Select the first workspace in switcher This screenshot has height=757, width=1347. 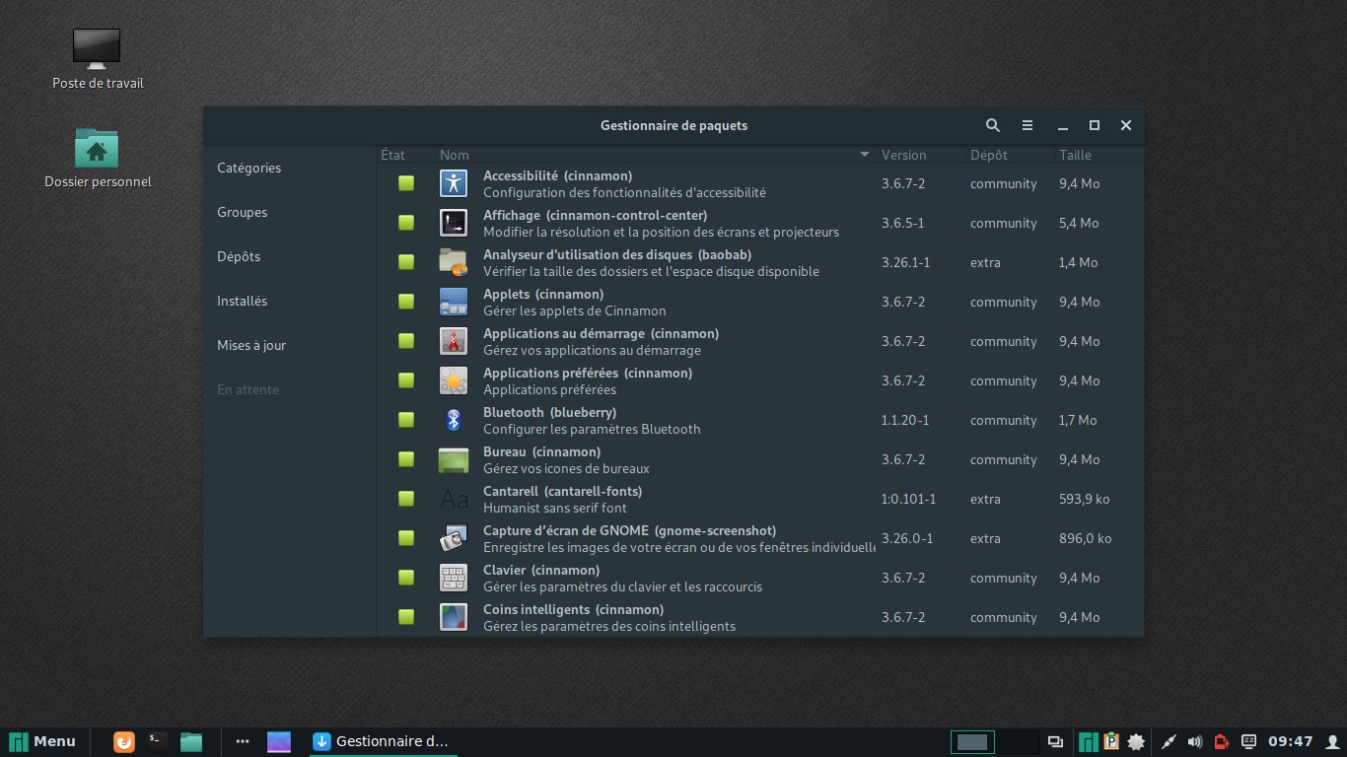coord(972,741)
